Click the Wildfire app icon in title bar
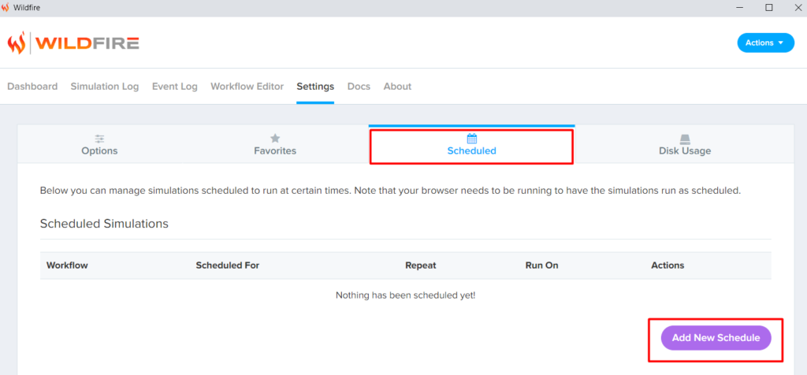The height and width of the screenshot is (375, 807). coord(6,8)
